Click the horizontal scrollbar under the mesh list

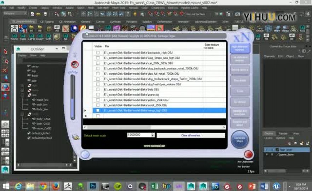154,127
